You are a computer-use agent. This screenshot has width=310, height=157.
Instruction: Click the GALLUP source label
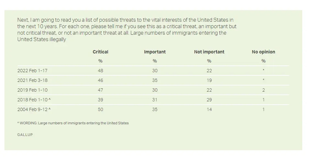[25, 135]
